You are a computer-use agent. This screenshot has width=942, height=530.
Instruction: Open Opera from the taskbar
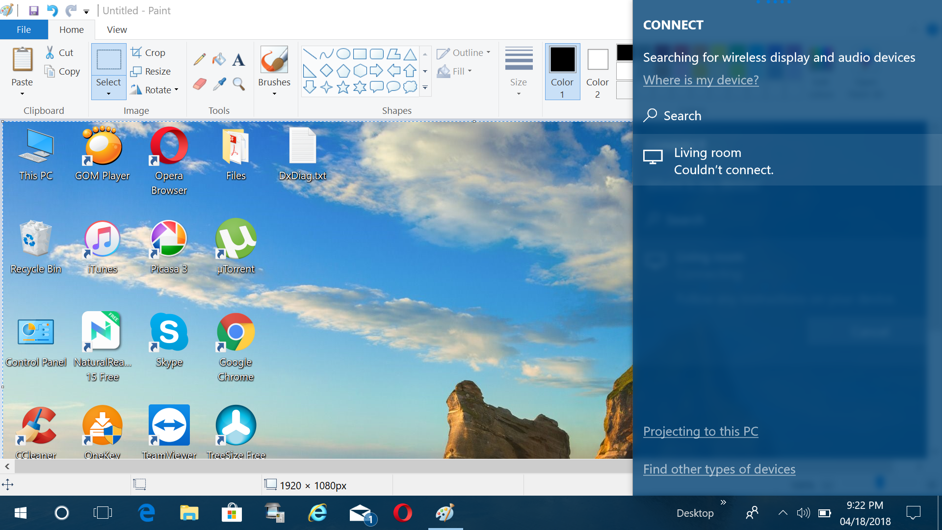402,513
